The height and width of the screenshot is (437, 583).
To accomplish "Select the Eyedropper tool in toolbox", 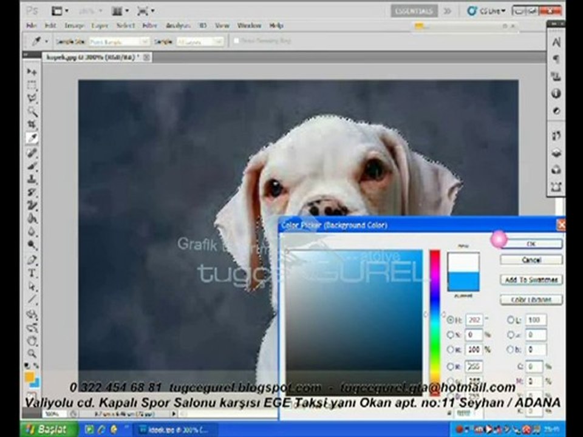I will pos(32,138).
